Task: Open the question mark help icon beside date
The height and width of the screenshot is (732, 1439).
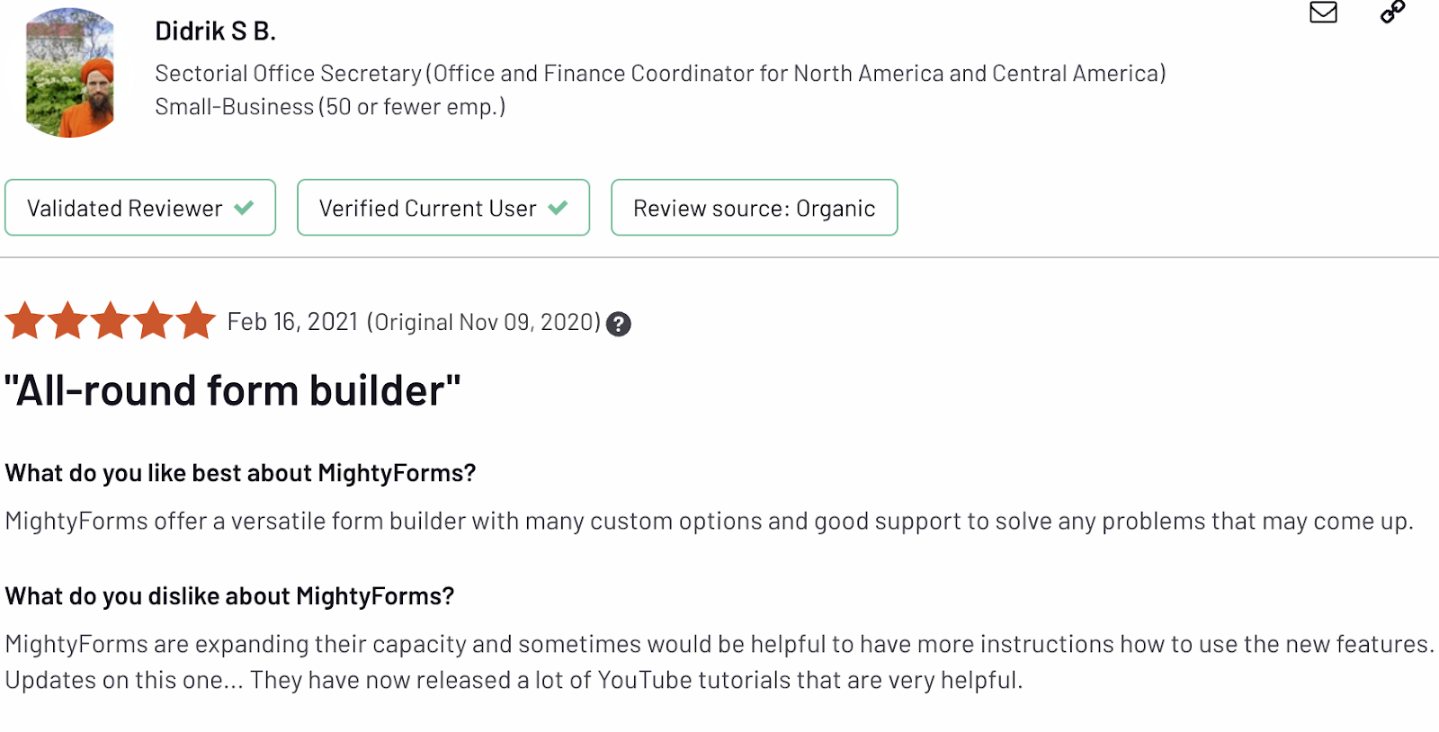Action: (x=618, y=324)
